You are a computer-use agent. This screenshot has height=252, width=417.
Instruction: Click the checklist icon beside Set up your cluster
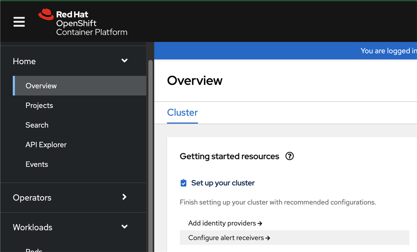coord(183,183)
